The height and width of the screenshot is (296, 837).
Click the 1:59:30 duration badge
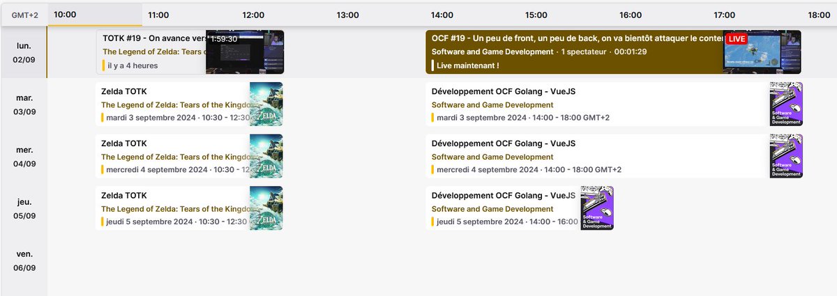tap(224, 39)
